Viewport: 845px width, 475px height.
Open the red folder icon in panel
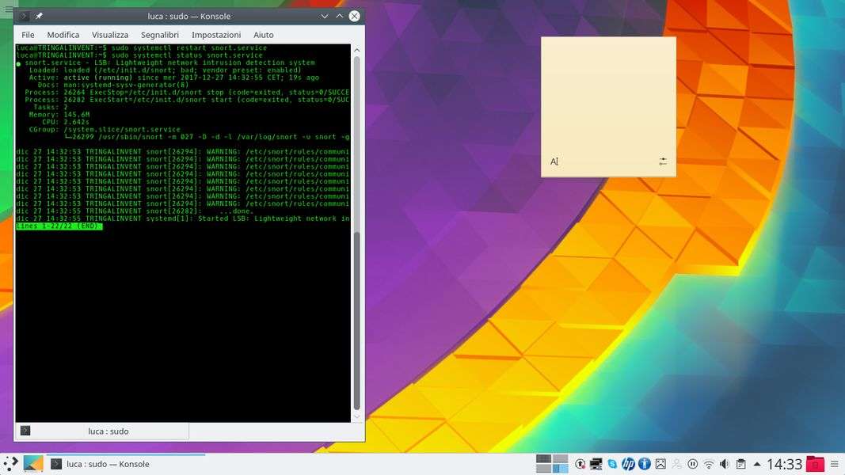click(815, 464)
